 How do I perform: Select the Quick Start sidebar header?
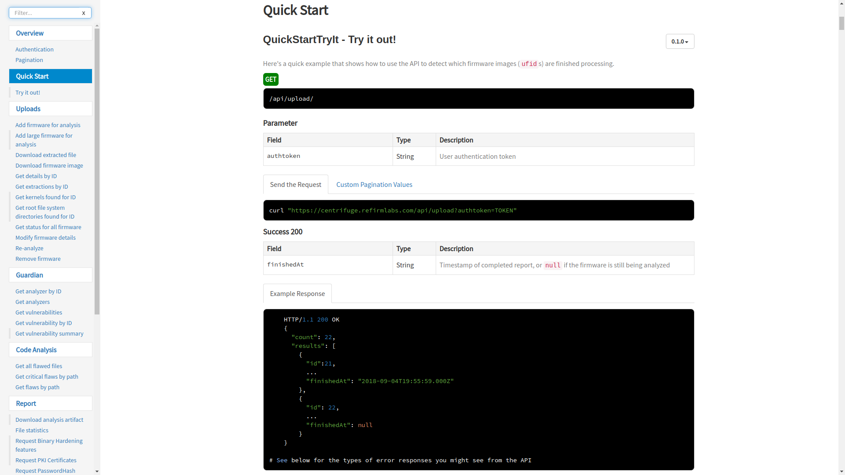click(51, 76)
